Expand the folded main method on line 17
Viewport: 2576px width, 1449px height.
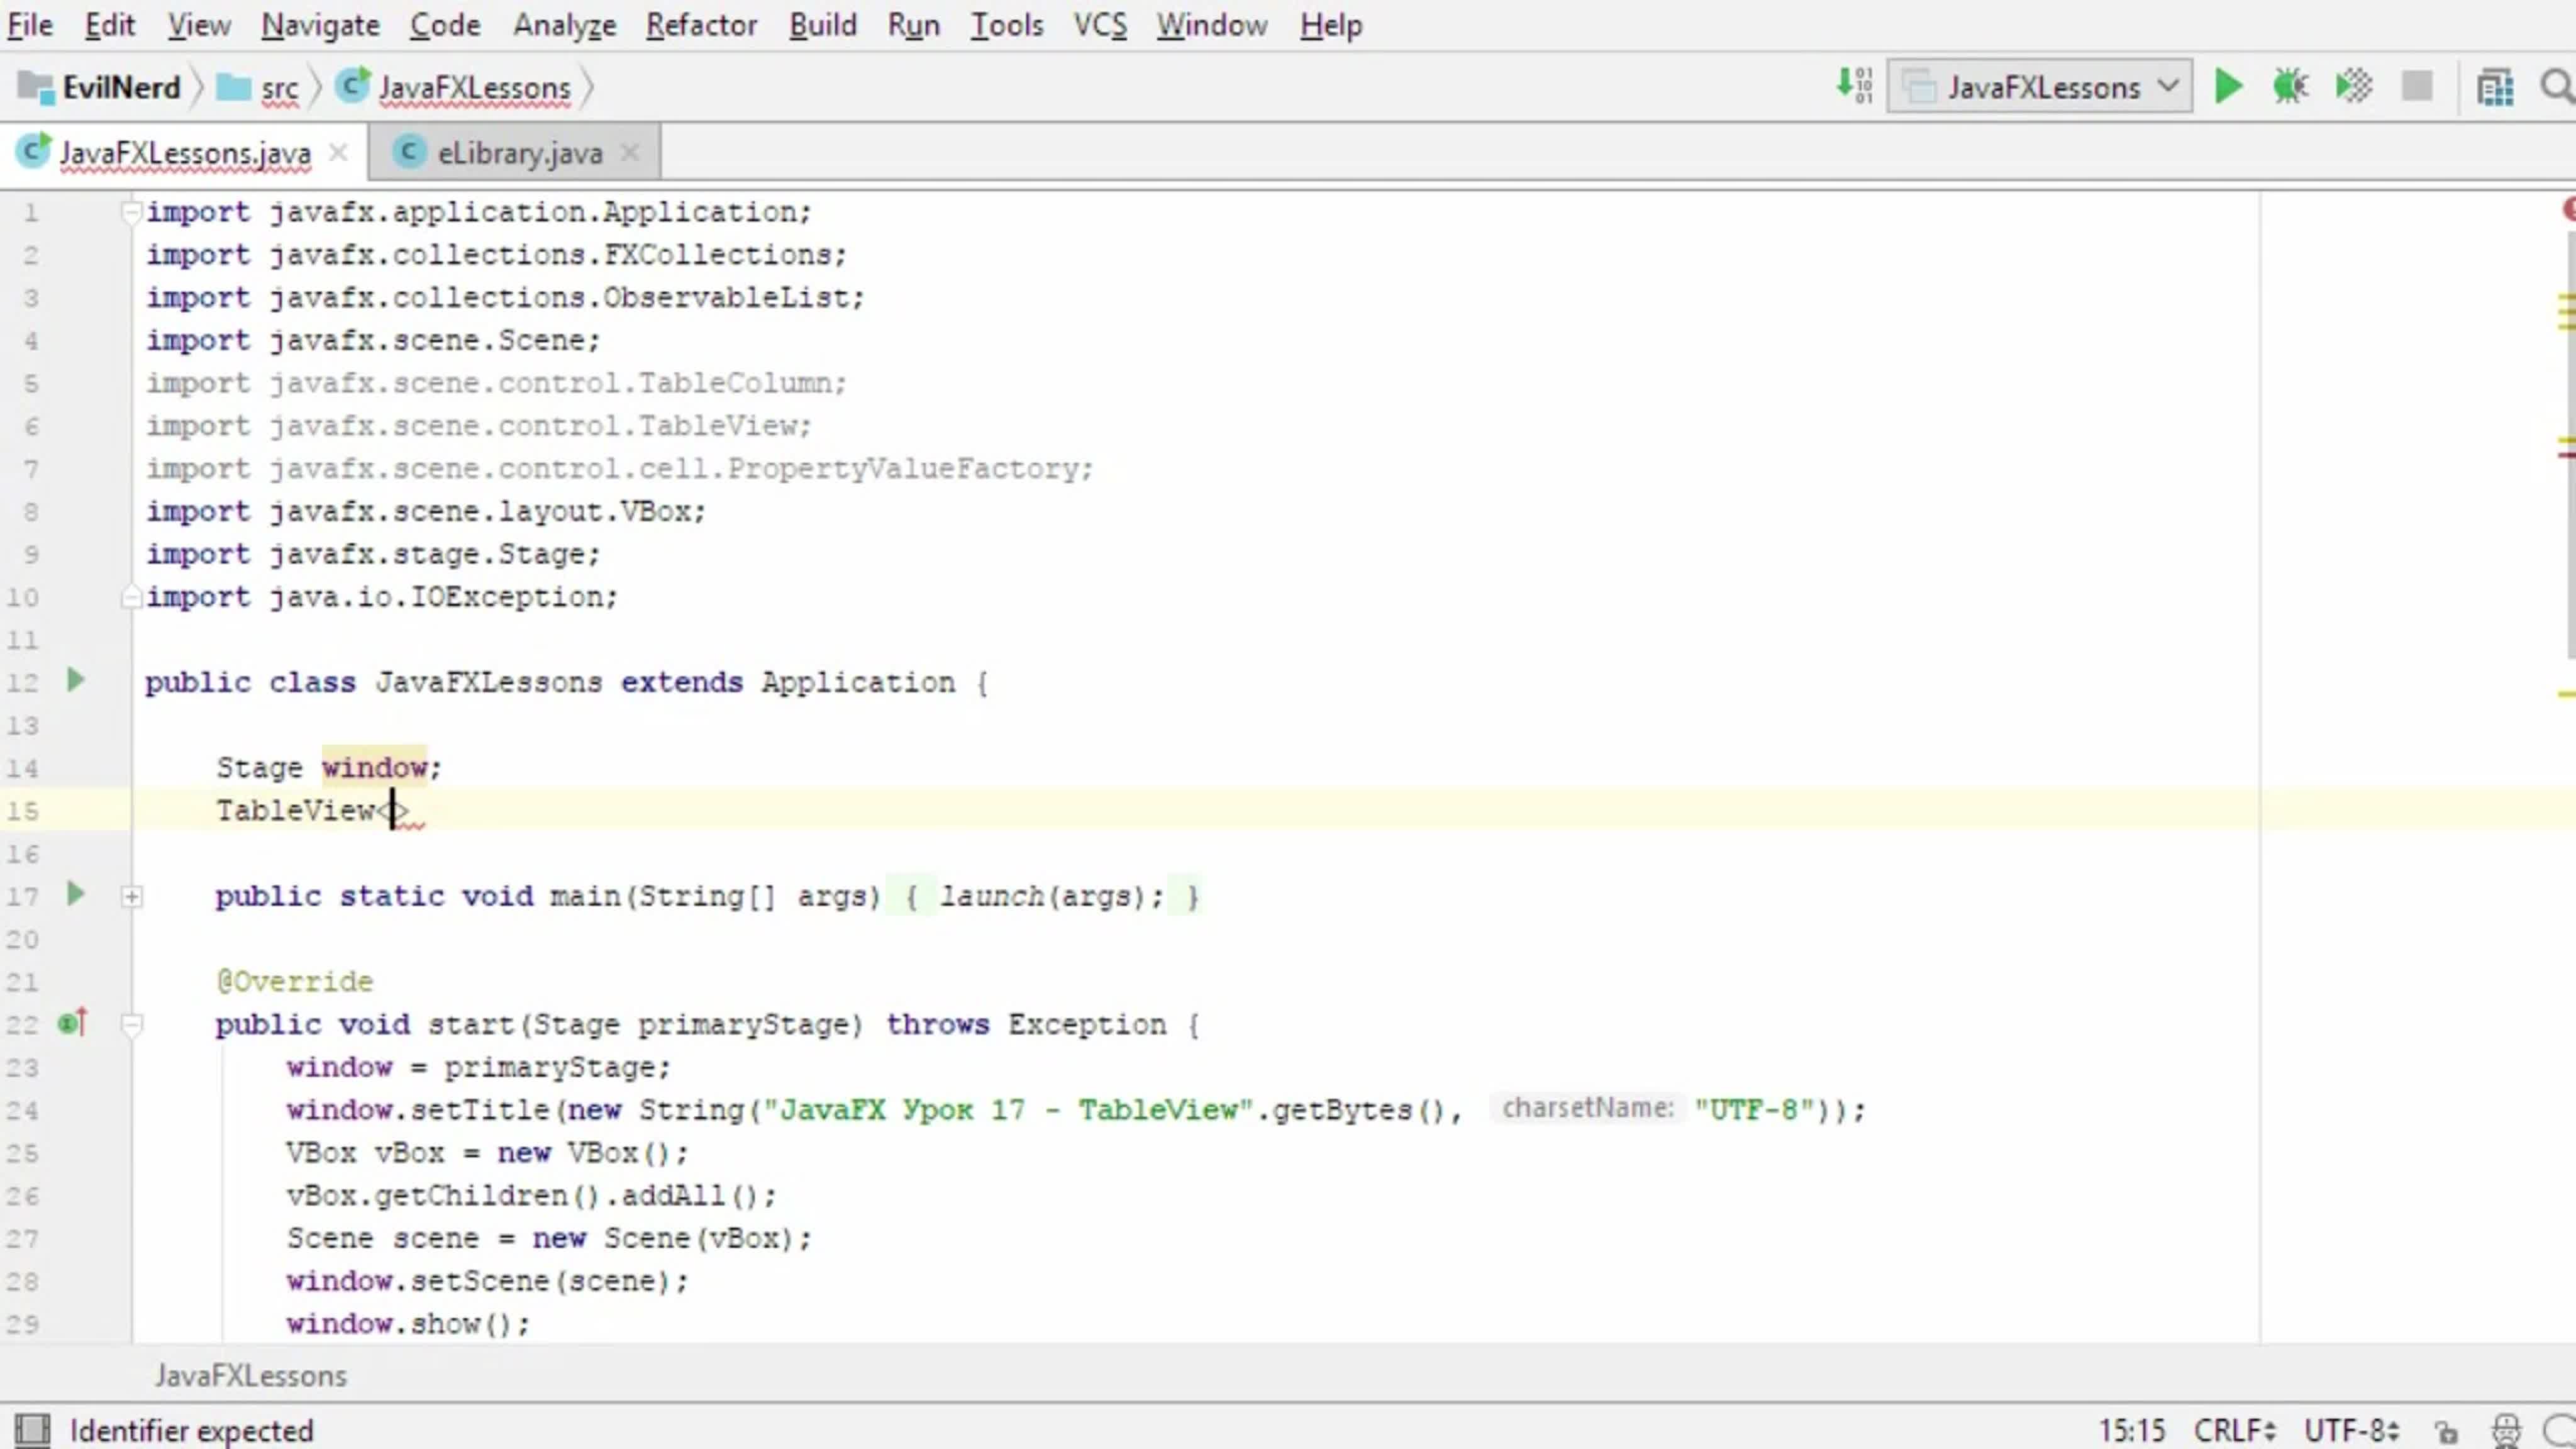click(131, 897)
